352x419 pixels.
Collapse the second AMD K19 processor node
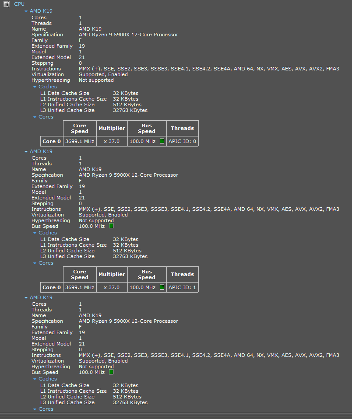(26, 151)
